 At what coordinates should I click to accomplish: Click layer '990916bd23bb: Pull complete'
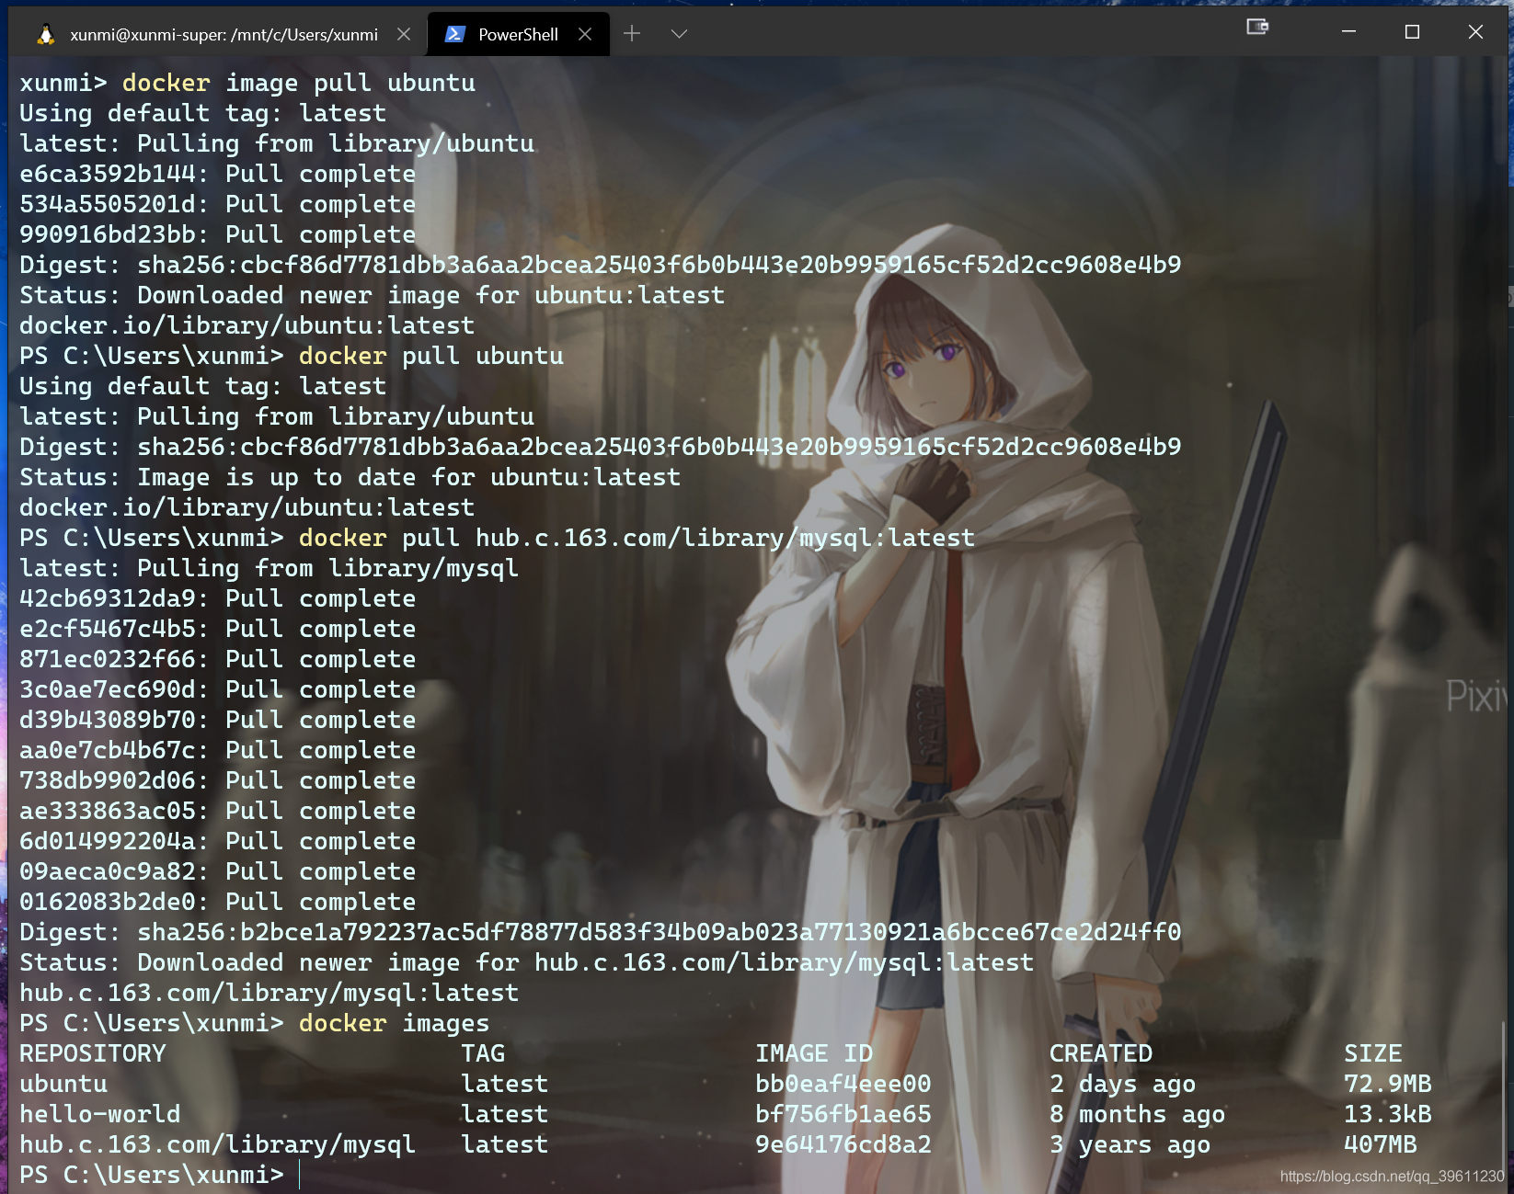tap(217, 234)
